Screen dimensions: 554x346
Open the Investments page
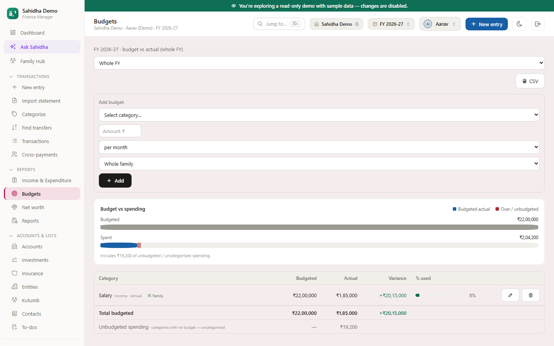click(42, 260)
